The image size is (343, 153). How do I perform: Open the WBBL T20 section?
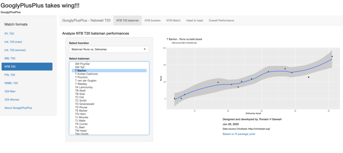coord(11,83)
